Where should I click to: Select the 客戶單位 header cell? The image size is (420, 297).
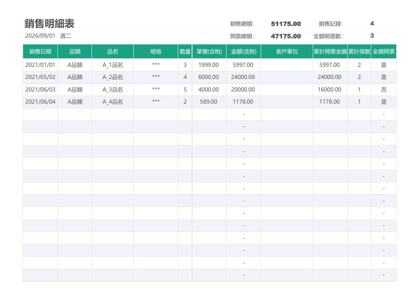point(287,52)
